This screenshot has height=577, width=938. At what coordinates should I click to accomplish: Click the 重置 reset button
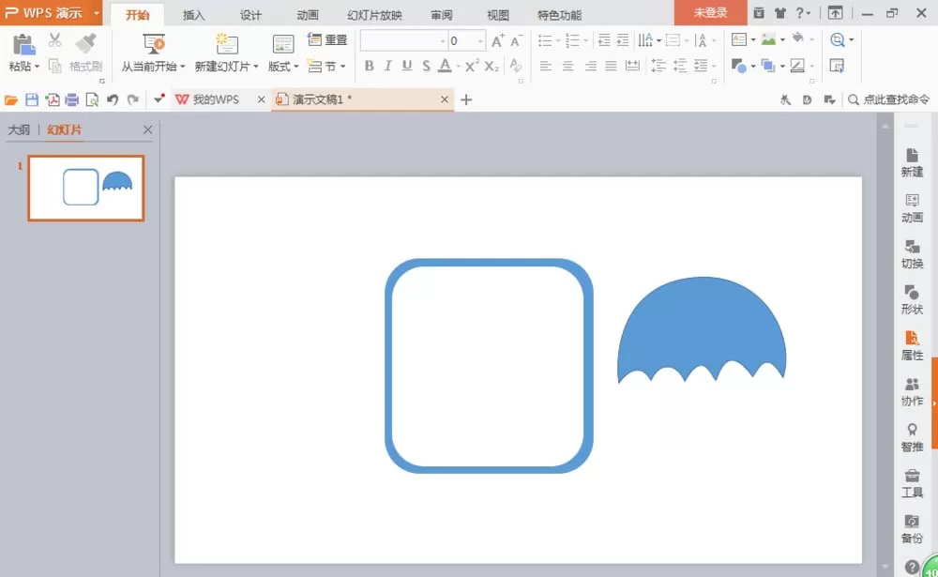pos(327,40)
